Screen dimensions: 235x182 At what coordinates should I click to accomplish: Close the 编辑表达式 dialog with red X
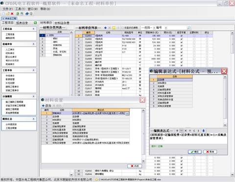tap(224, 71)
